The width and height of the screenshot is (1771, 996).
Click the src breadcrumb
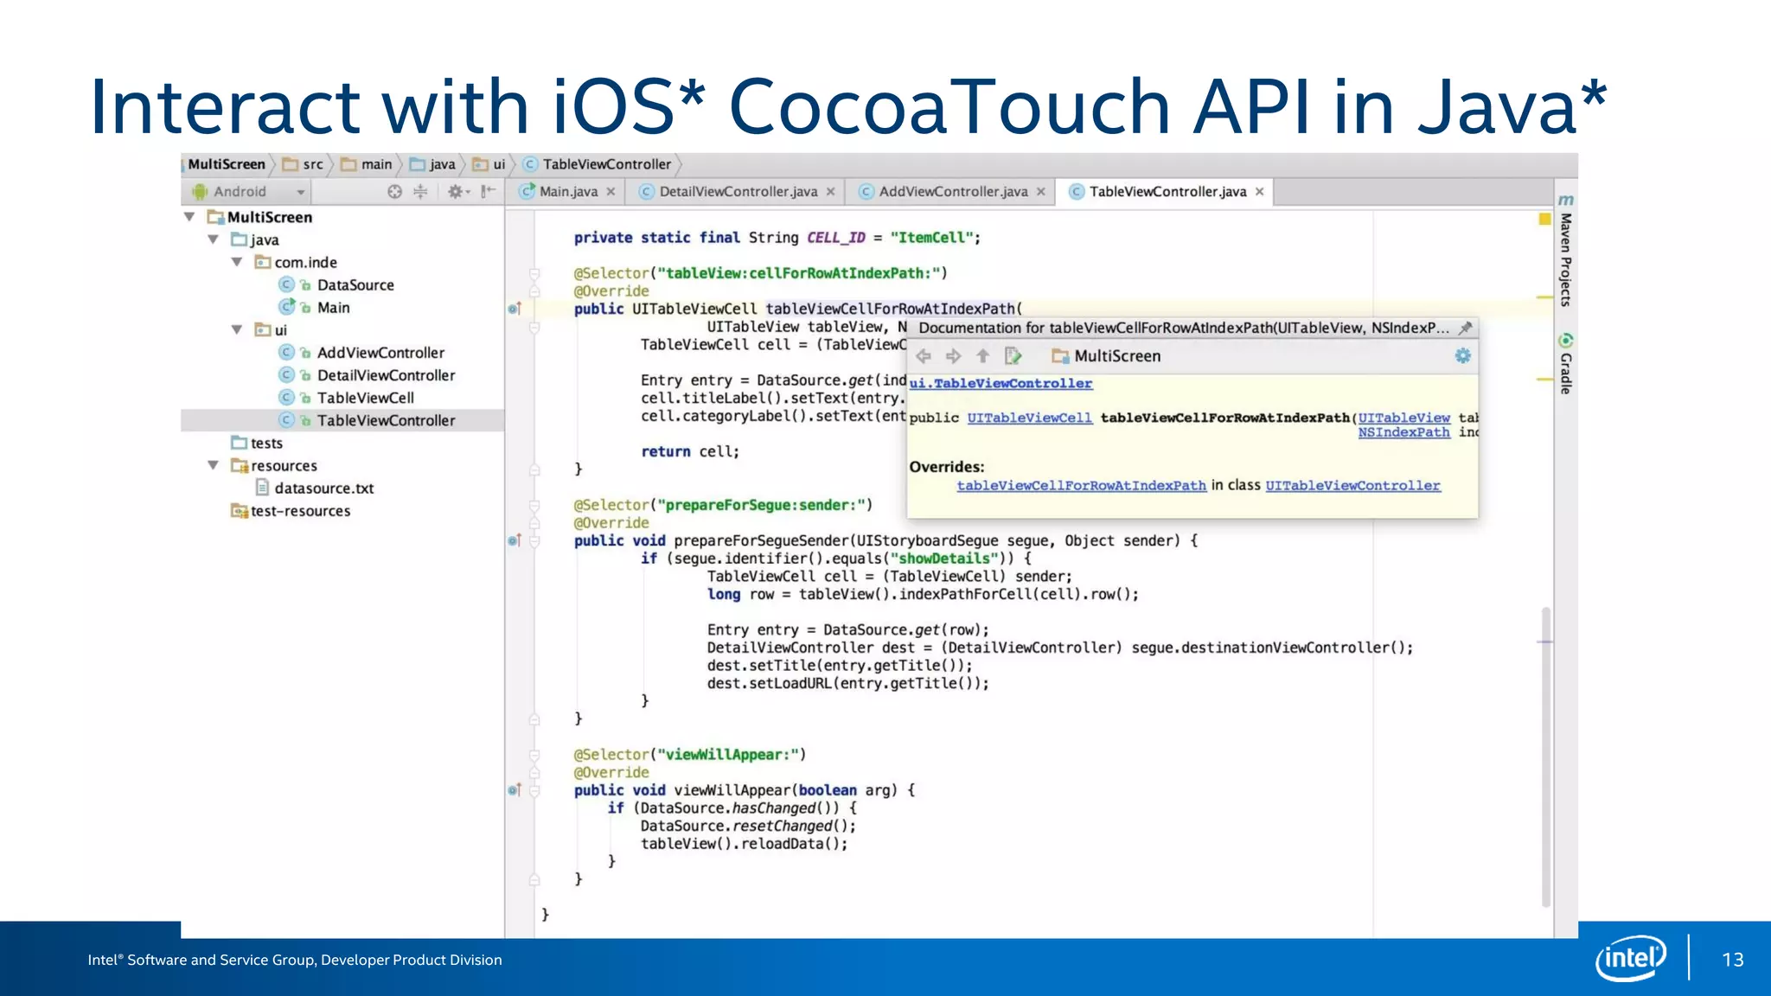click(x=304, y=164)
